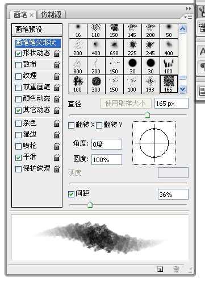205x281 pixels.
Task: Select the 225 splatter brush tip
Action: pyautogui.click(x=132, y=48)
